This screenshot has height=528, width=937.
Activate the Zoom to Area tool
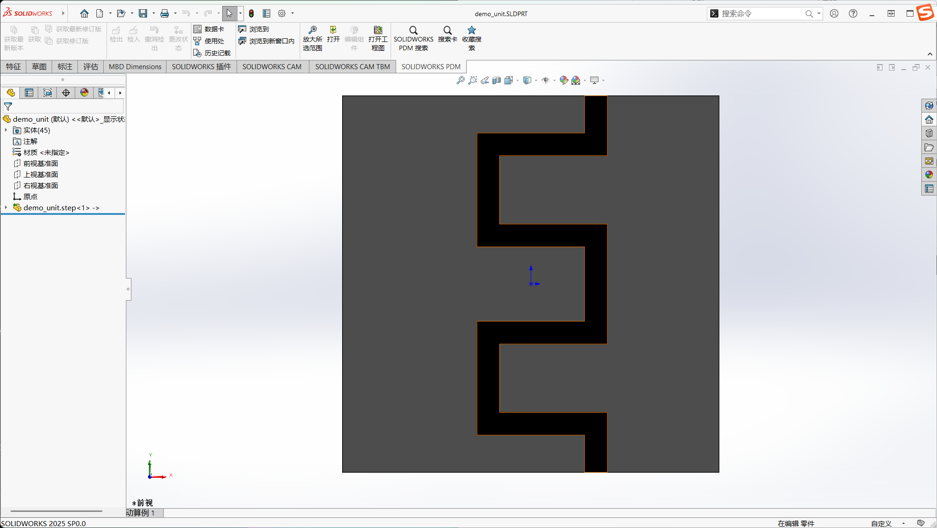473,80
